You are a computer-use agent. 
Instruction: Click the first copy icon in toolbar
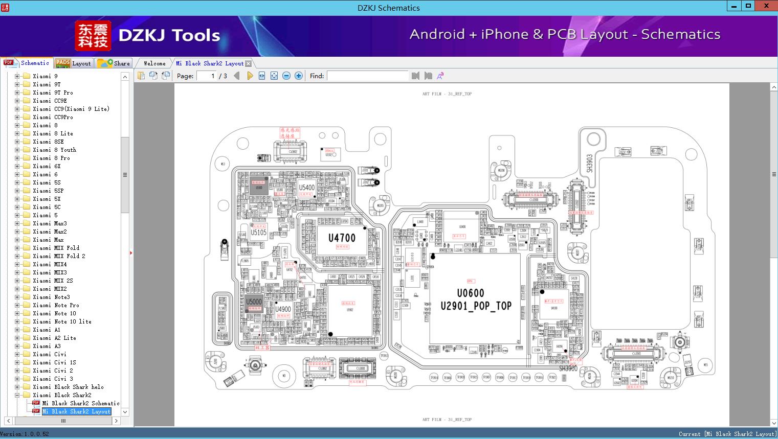click(x=141, y=76)
